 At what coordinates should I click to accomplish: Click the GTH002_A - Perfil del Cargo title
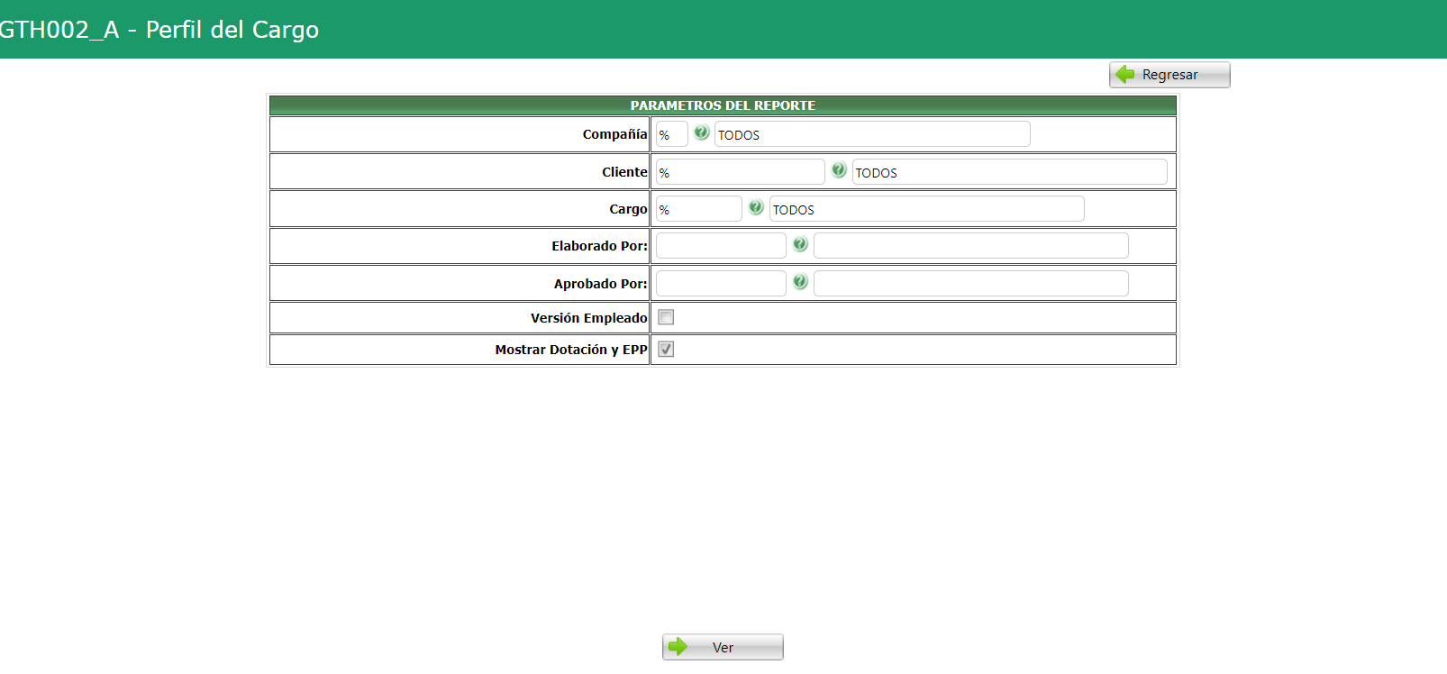159,30
